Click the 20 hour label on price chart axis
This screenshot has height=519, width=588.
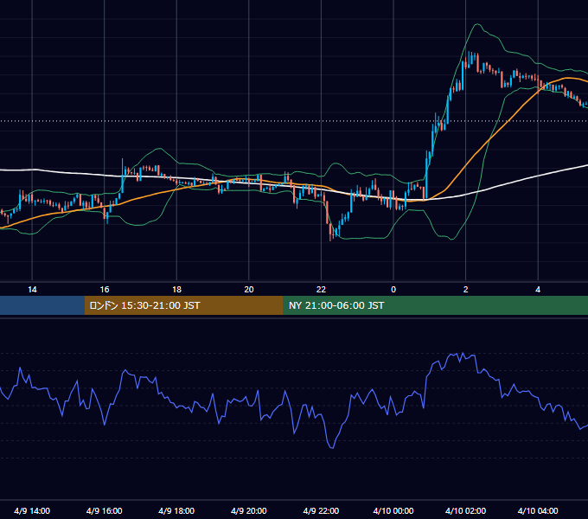coord(249,290)
